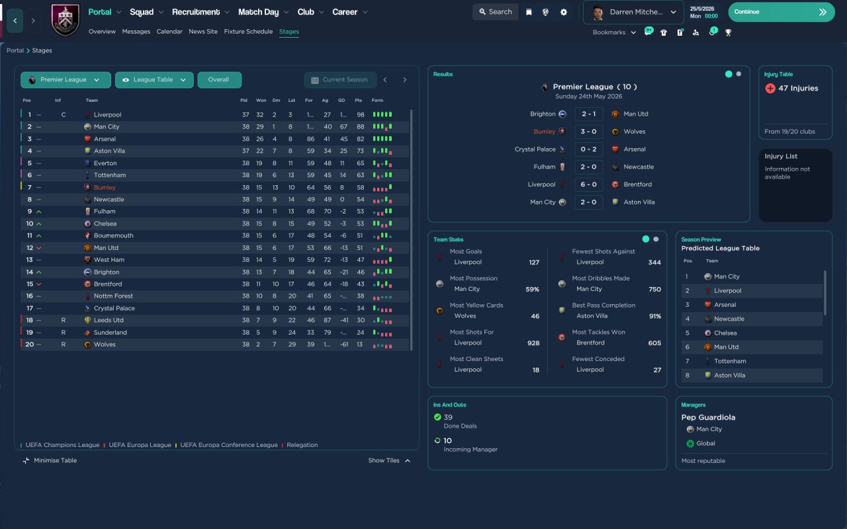The height and width of the screenshot is (529, 847).
Task: Click the Man City crest in league table
Action: pos(87,127)
